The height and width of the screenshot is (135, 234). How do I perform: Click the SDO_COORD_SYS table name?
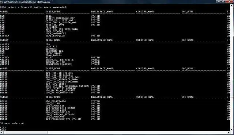click(x=55, y=106)
